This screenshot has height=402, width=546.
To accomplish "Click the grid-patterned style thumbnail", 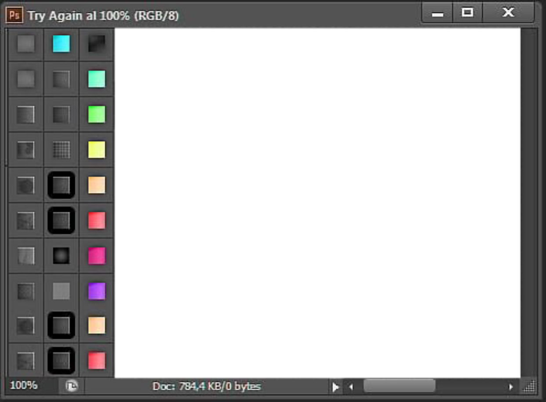I will click(x=61, y=150).
